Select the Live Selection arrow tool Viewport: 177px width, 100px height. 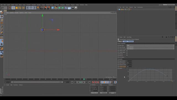tap(10, 8)
